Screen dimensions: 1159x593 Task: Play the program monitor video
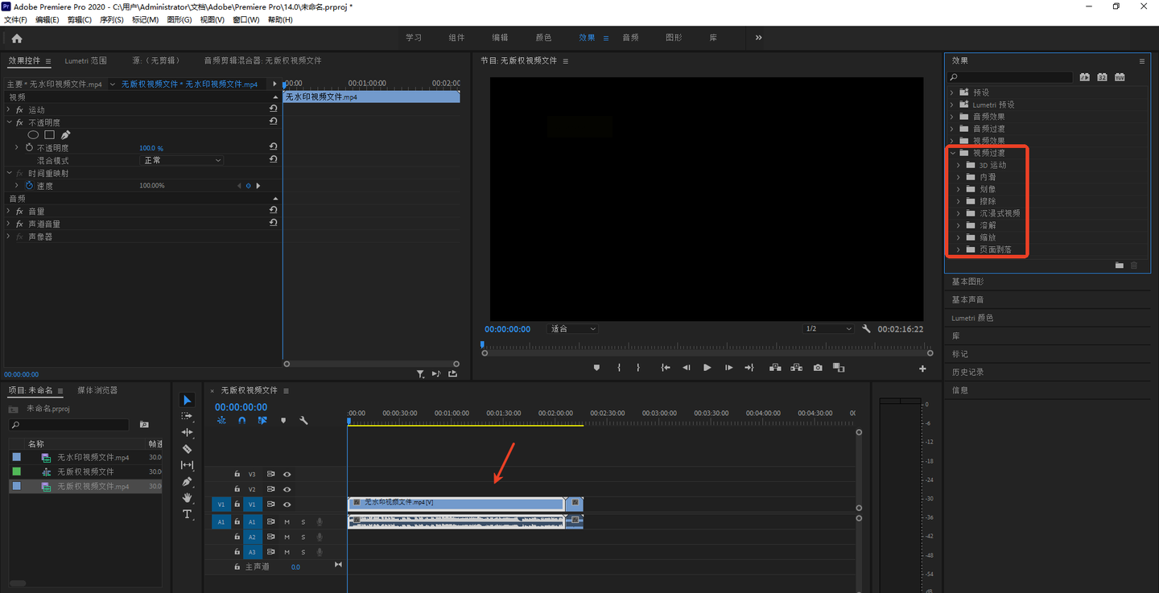pyautogui.click(x=707, y=368)
